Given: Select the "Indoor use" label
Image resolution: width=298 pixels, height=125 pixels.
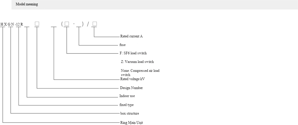Looking at the screenshot, I should coord(127,96).
